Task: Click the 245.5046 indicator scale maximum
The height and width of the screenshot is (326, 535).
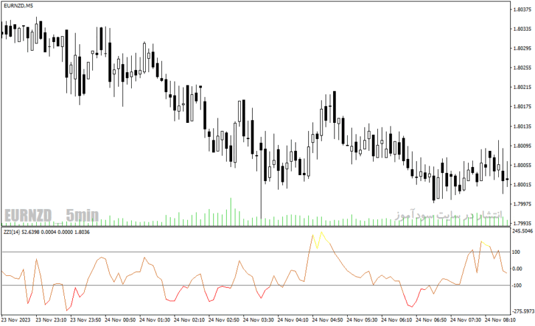Action: [522, 231]
